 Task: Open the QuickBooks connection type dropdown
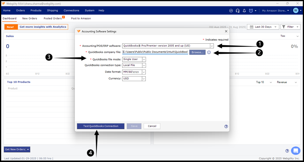pos(144,65)
